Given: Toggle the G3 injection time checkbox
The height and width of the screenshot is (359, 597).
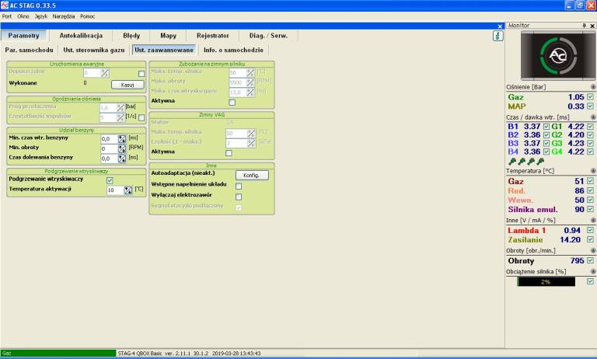Looking at the screenshot, I should [590, 143].
